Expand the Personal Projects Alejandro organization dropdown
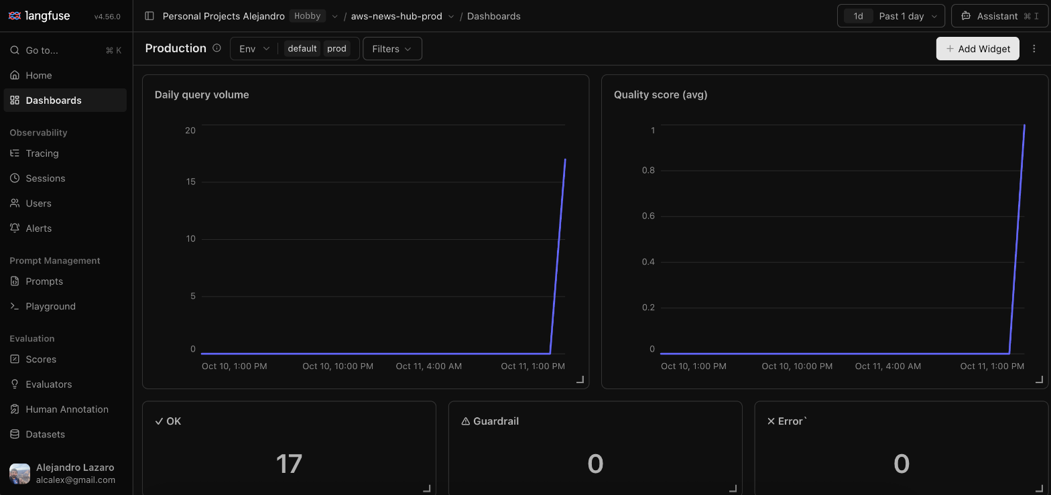This screenshot has width=1051, height=495. pos(334,16)
